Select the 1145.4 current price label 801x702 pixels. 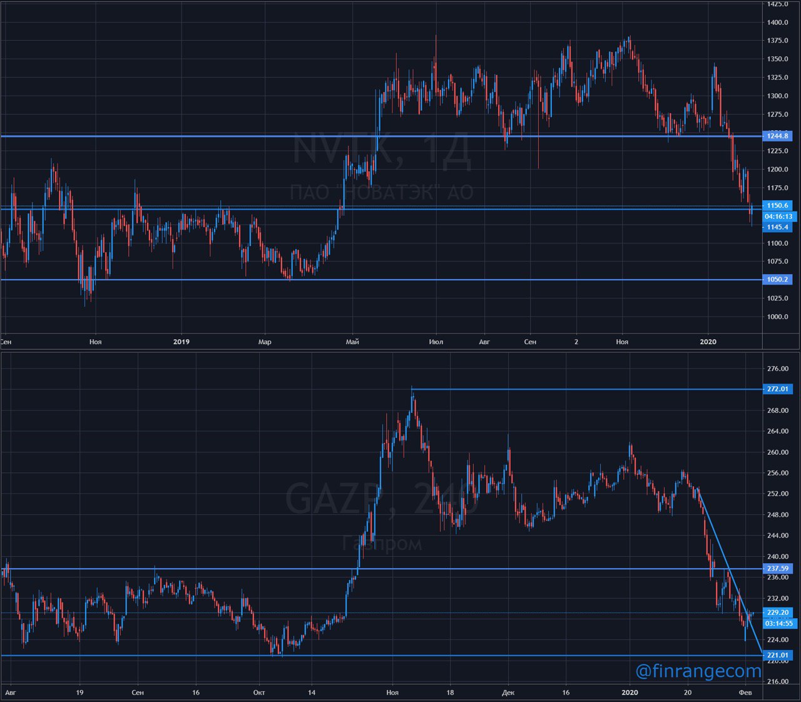point(778,227)
